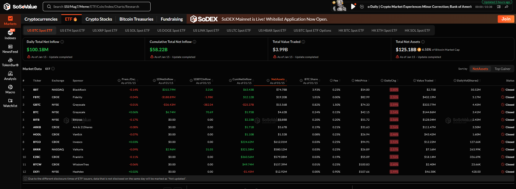The width and height of the screenshot is (516, 189).
Task: Switch to US ETH Spot ETF tab
Action: (x=72, y=31)
